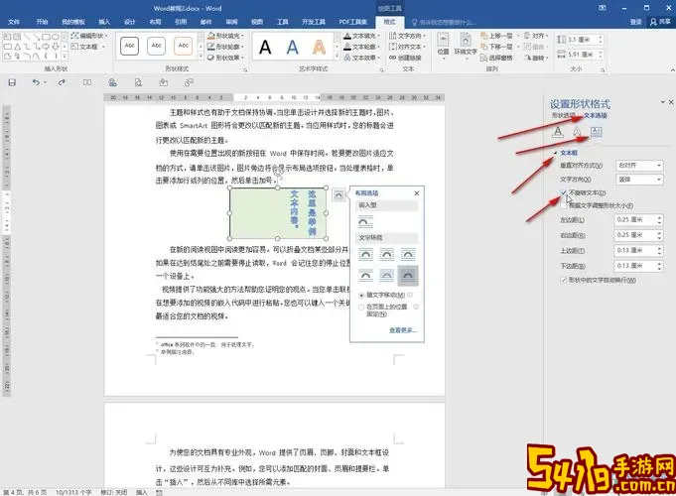
Task: Click Tell me what to do search box
Action: (x=444, y=22)
